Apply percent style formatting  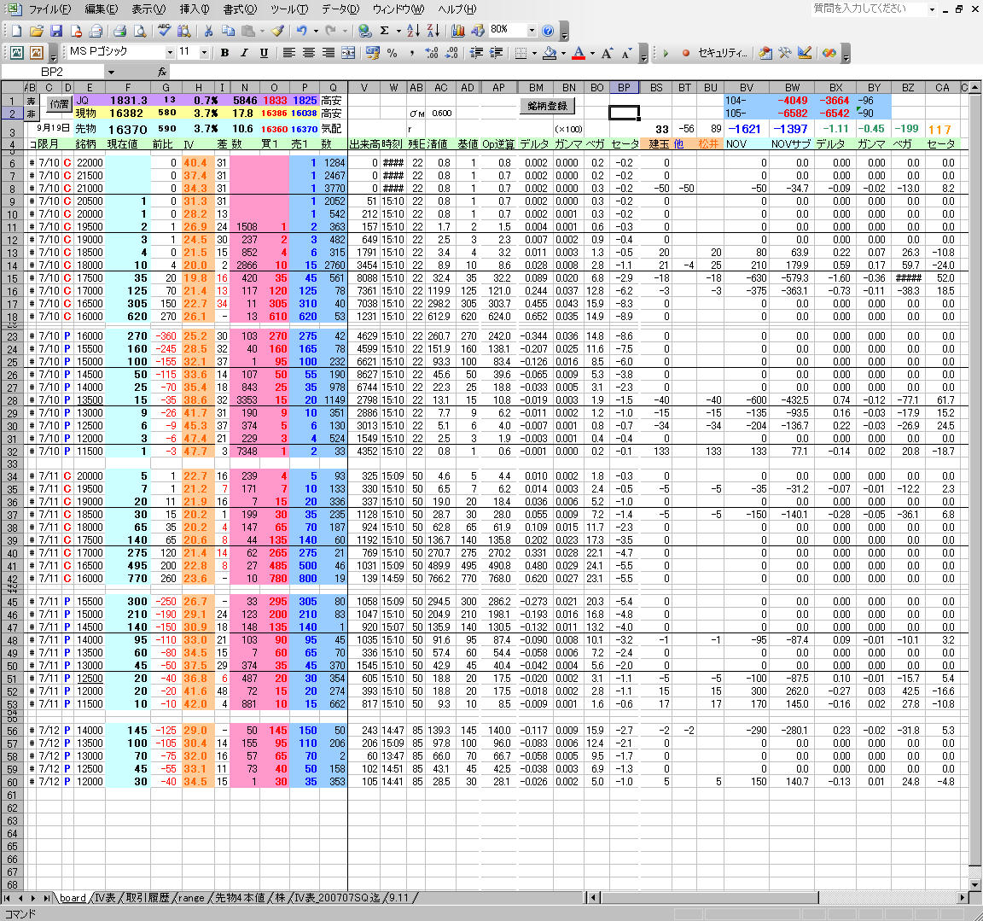(393, 53)
